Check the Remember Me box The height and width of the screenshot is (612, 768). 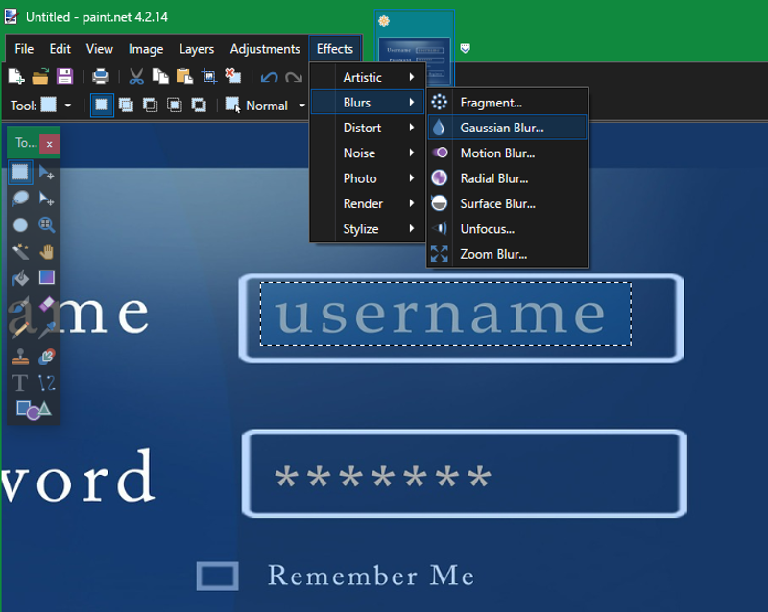click(x=217, y=576)
